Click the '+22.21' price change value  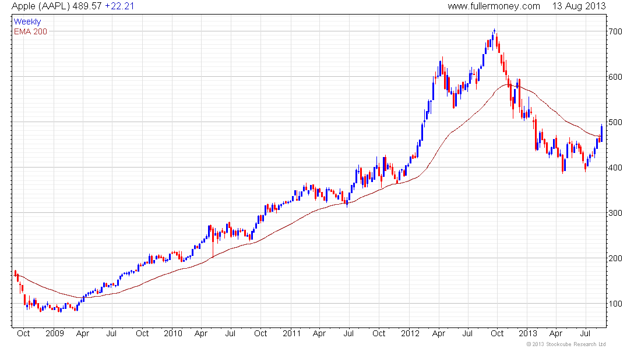[x=119, y=6]
